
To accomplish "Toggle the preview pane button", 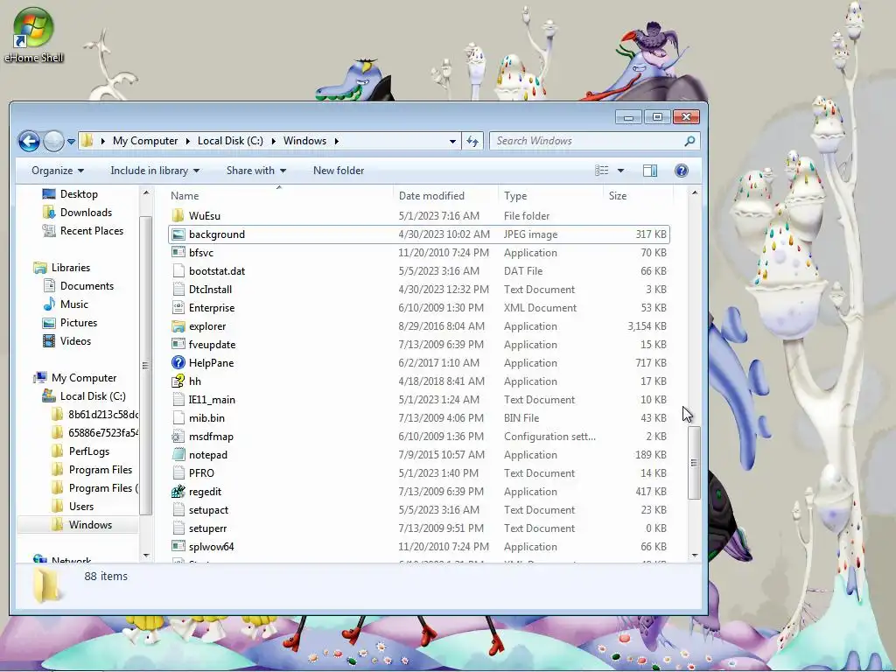I will [x=650, y=171].
